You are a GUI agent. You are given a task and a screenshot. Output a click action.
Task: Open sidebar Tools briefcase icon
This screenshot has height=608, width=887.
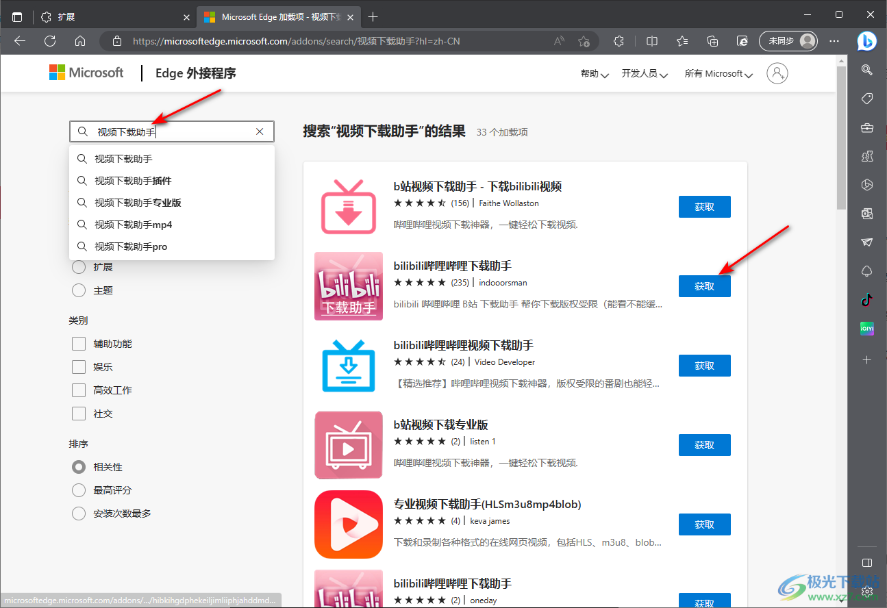pos(867,127)
